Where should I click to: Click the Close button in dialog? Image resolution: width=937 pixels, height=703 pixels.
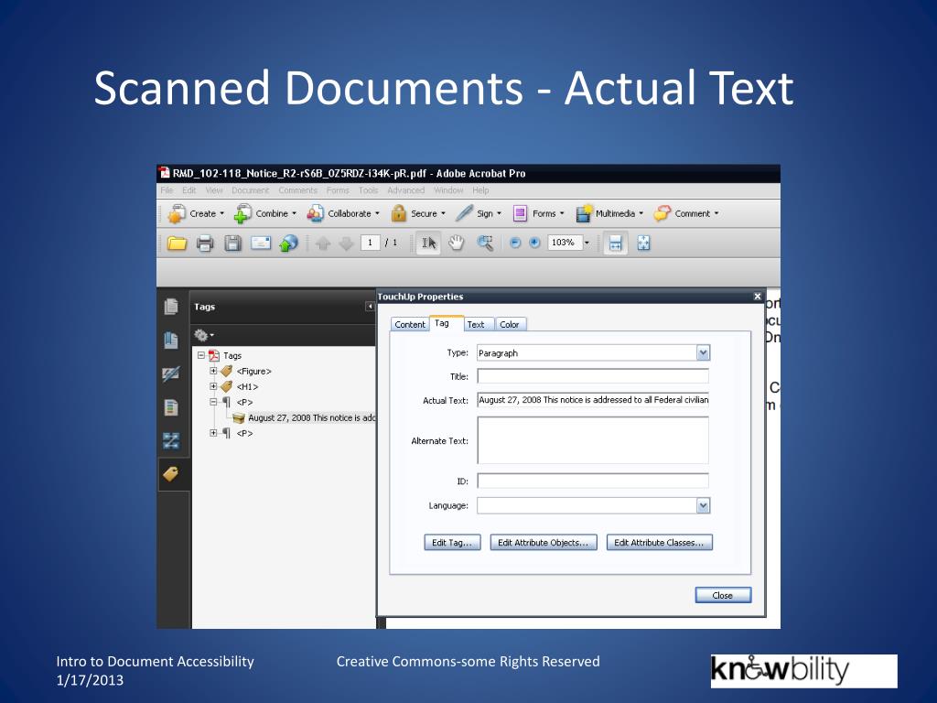tap(723, 595)
